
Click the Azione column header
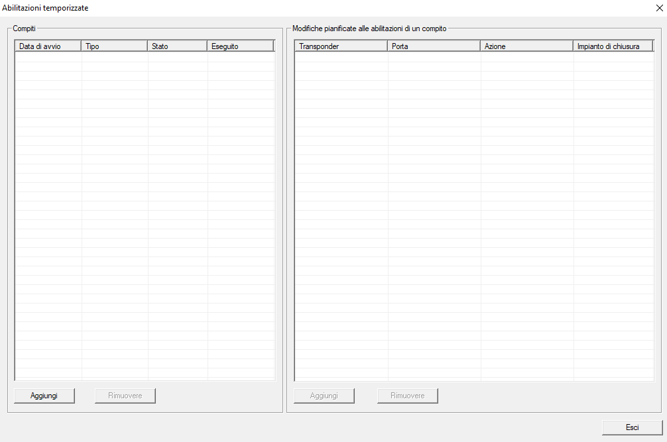526,46
